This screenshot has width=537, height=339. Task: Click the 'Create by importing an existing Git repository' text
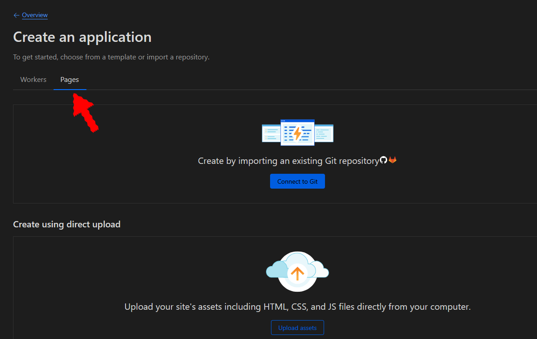[288, 161]
